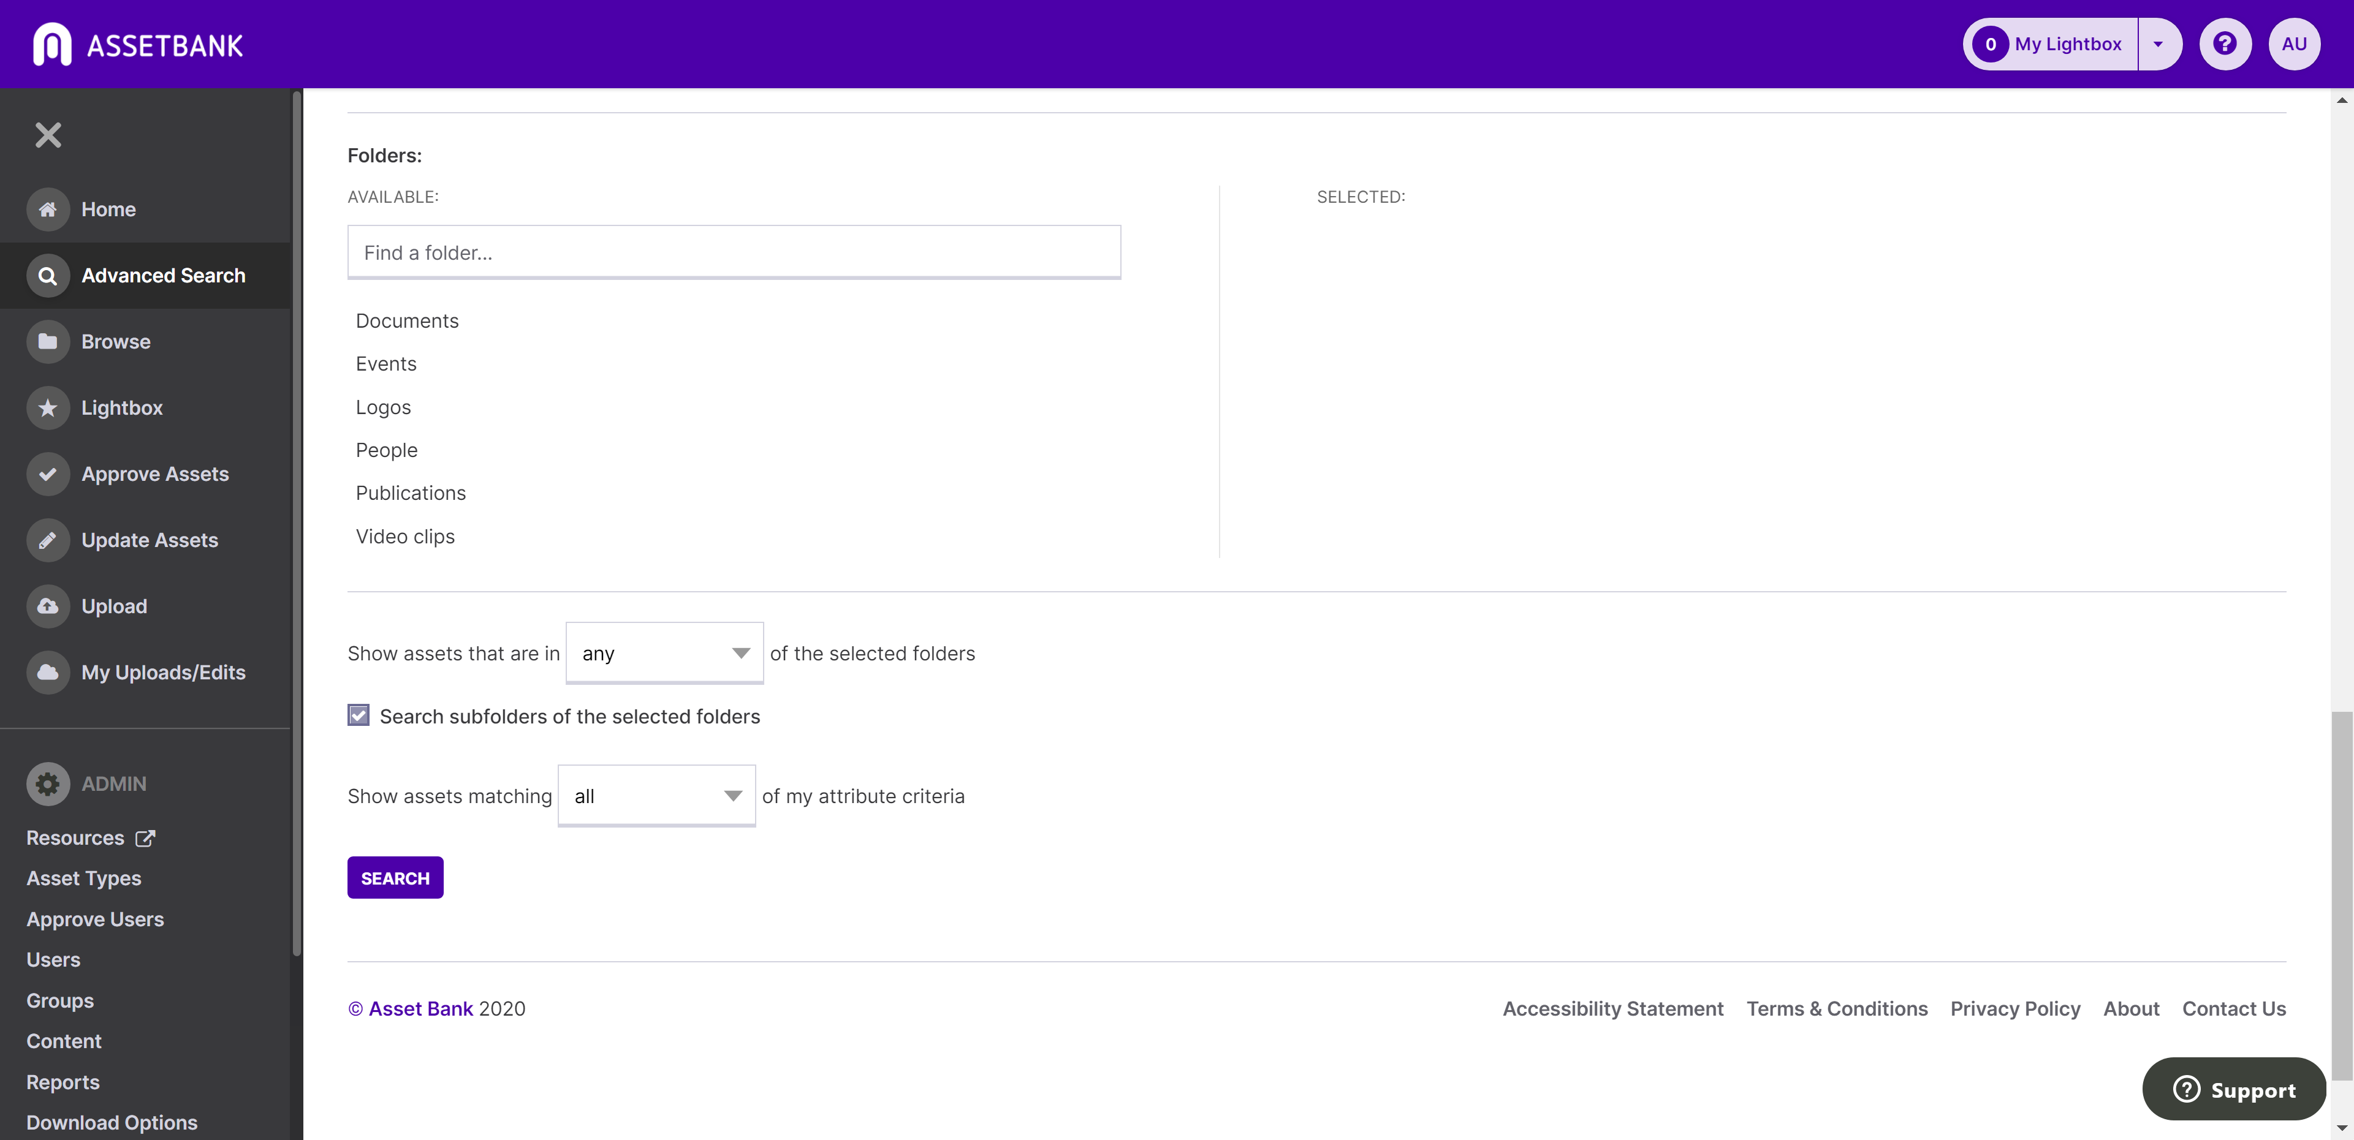Image resolution: width=2354 pixels, height=1140 pixels.
Task: Open Users admin page
Action: tap(53, 960)
